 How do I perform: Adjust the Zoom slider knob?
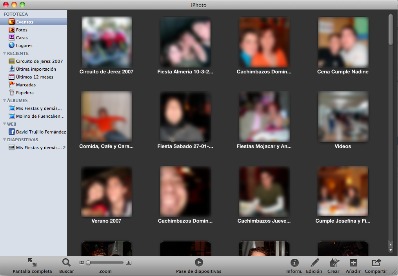click(88, 263)
